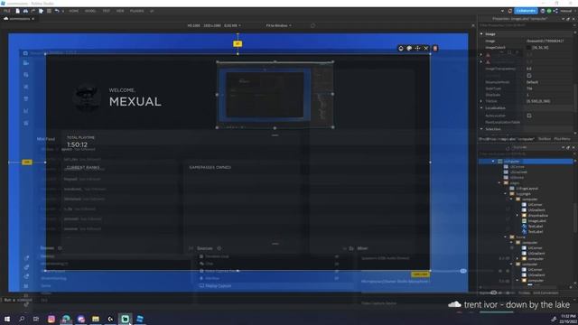Click the nested preview thumbnail in GUI
Image resolution: width=578 pixels, height=325 pixels.
coord(275,95)
